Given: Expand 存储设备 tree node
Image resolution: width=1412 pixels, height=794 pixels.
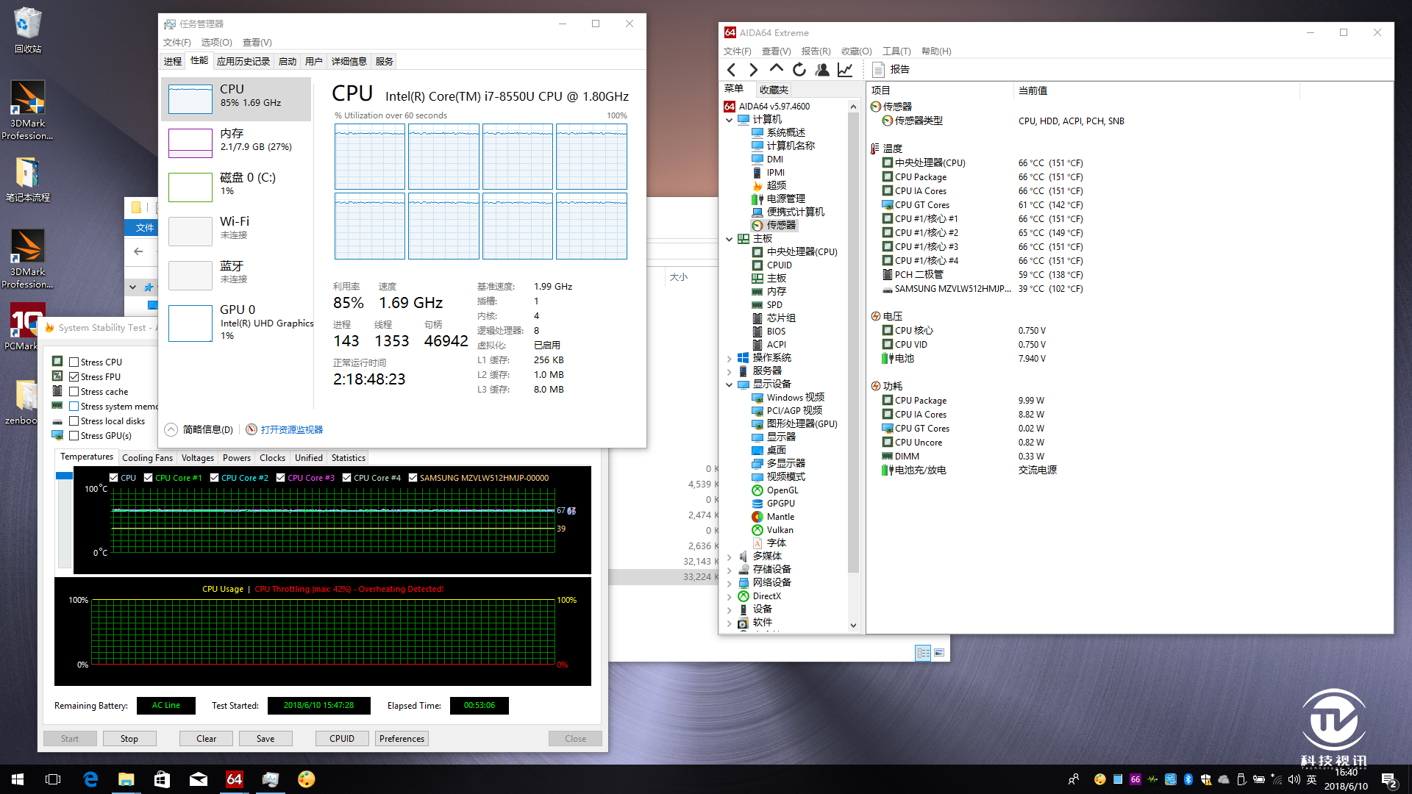Looking at the screenshot, I should point(729,570).
